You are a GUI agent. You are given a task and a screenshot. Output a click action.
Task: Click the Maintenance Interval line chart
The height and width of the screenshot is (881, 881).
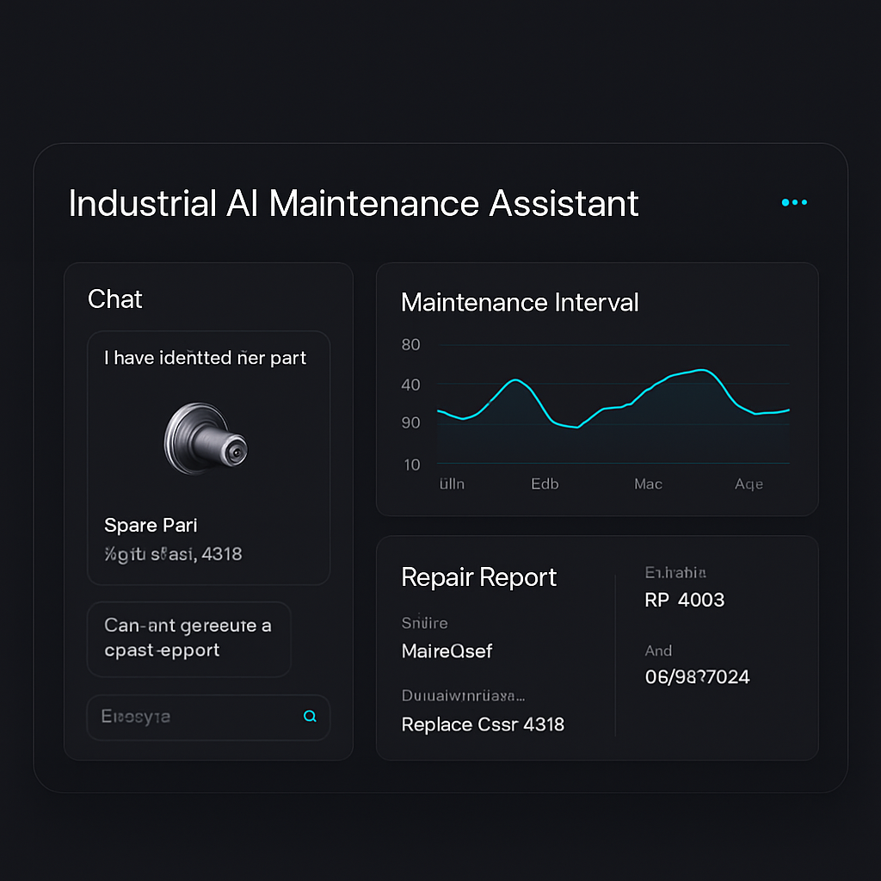(613, 404)
